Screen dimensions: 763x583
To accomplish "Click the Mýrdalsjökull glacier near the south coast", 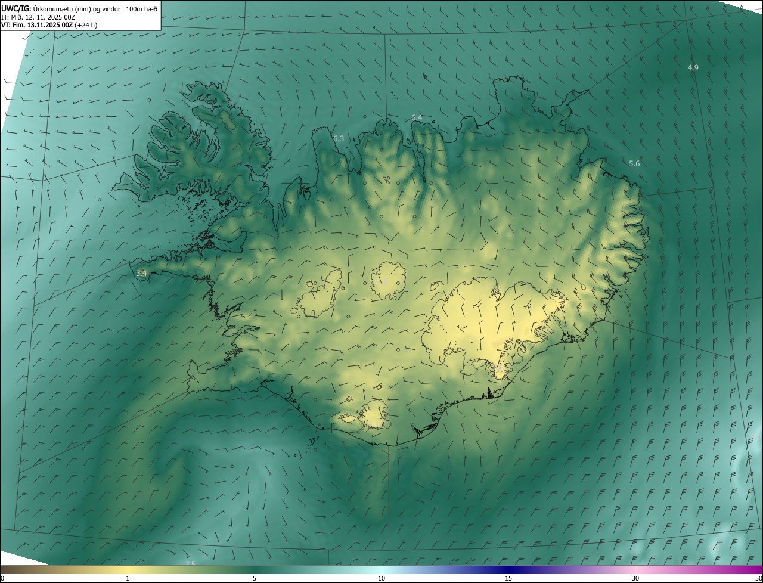I will [373, 414].
